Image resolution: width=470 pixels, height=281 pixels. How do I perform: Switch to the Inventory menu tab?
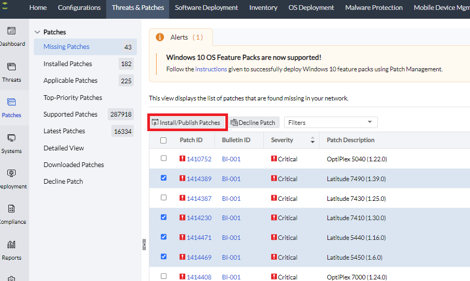[x=263, y=8]
